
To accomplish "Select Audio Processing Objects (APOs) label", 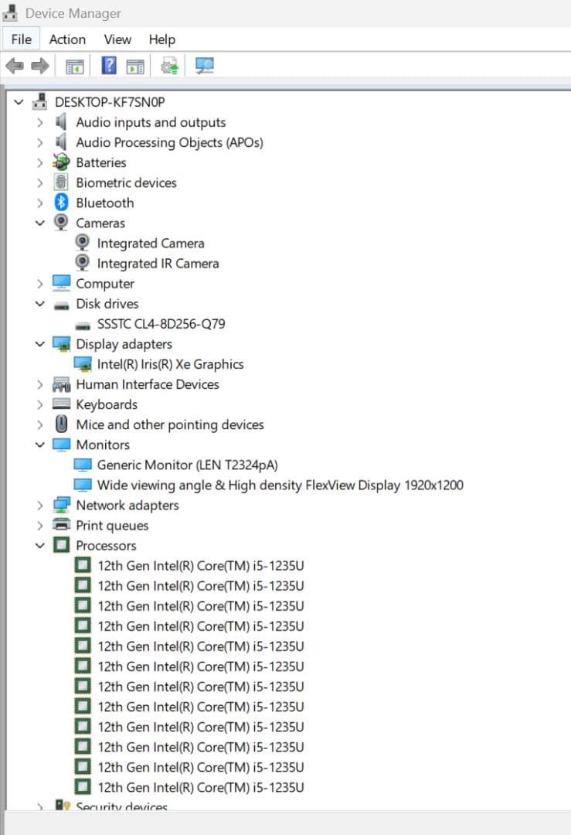I will point(169,143).
